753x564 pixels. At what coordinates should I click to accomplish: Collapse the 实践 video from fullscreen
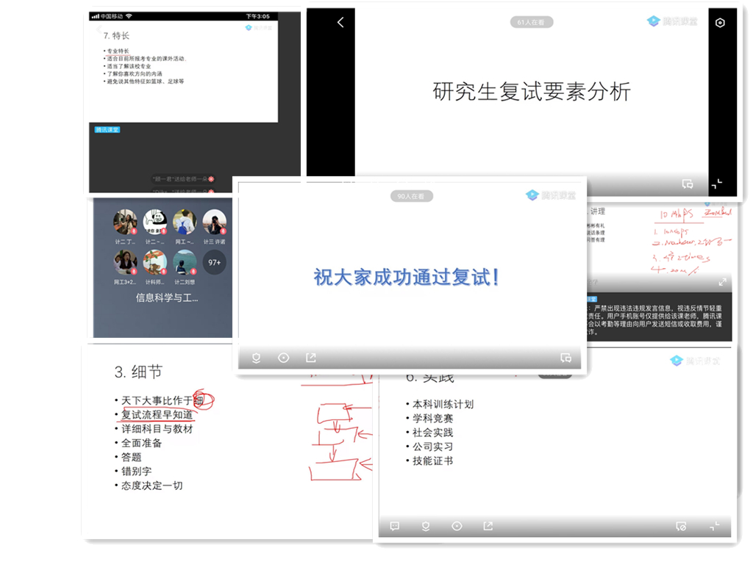[714, 526]
